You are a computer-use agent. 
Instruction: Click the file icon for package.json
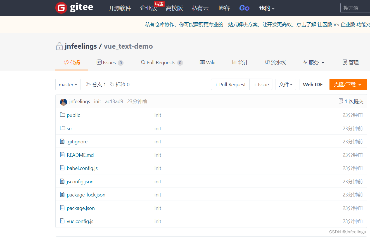tap(62, 208)
